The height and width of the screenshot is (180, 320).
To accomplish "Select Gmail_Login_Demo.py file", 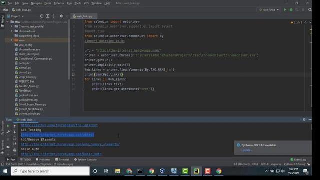I will (32, 104).
